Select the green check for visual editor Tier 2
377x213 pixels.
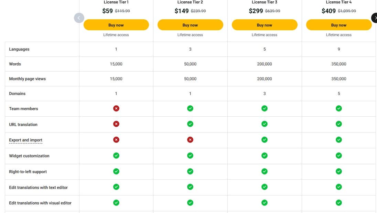coord(190,203)
